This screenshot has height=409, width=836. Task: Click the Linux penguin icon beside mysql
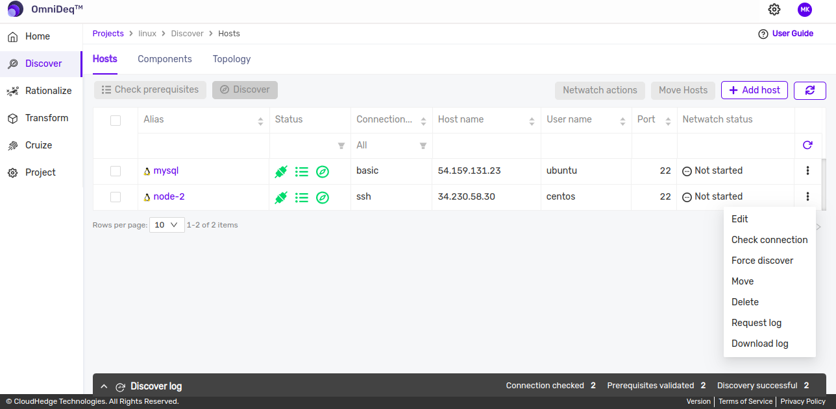pyautogui.click(x=147, y=172)
